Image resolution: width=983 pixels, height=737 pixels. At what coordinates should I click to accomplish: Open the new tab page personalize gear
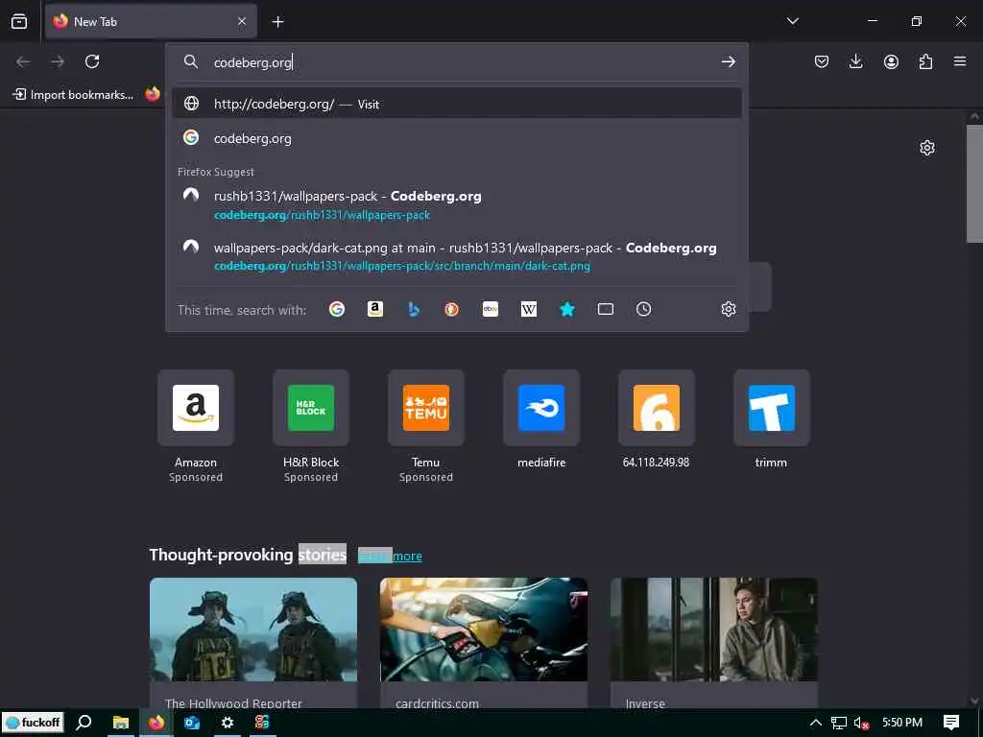pos(926,148)
